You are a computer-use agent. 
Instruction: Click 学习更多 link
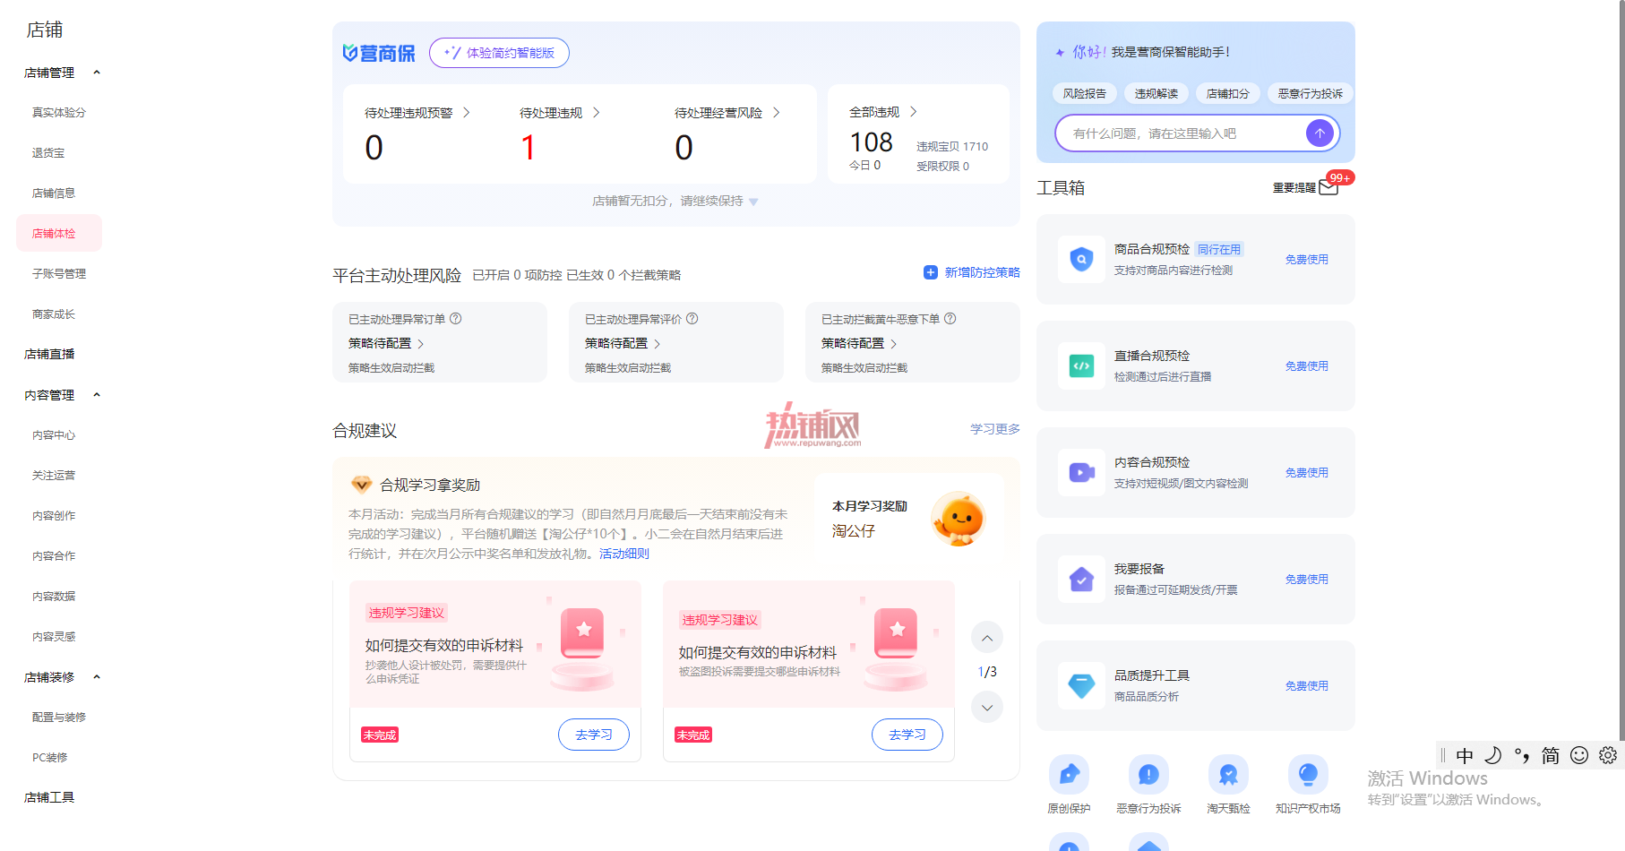(x=995, y=429)
